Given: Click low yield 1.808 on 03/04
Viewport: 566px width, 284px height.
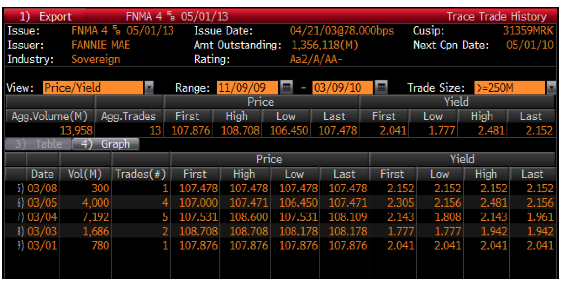Looking at the screenshot, I should 447,216.
